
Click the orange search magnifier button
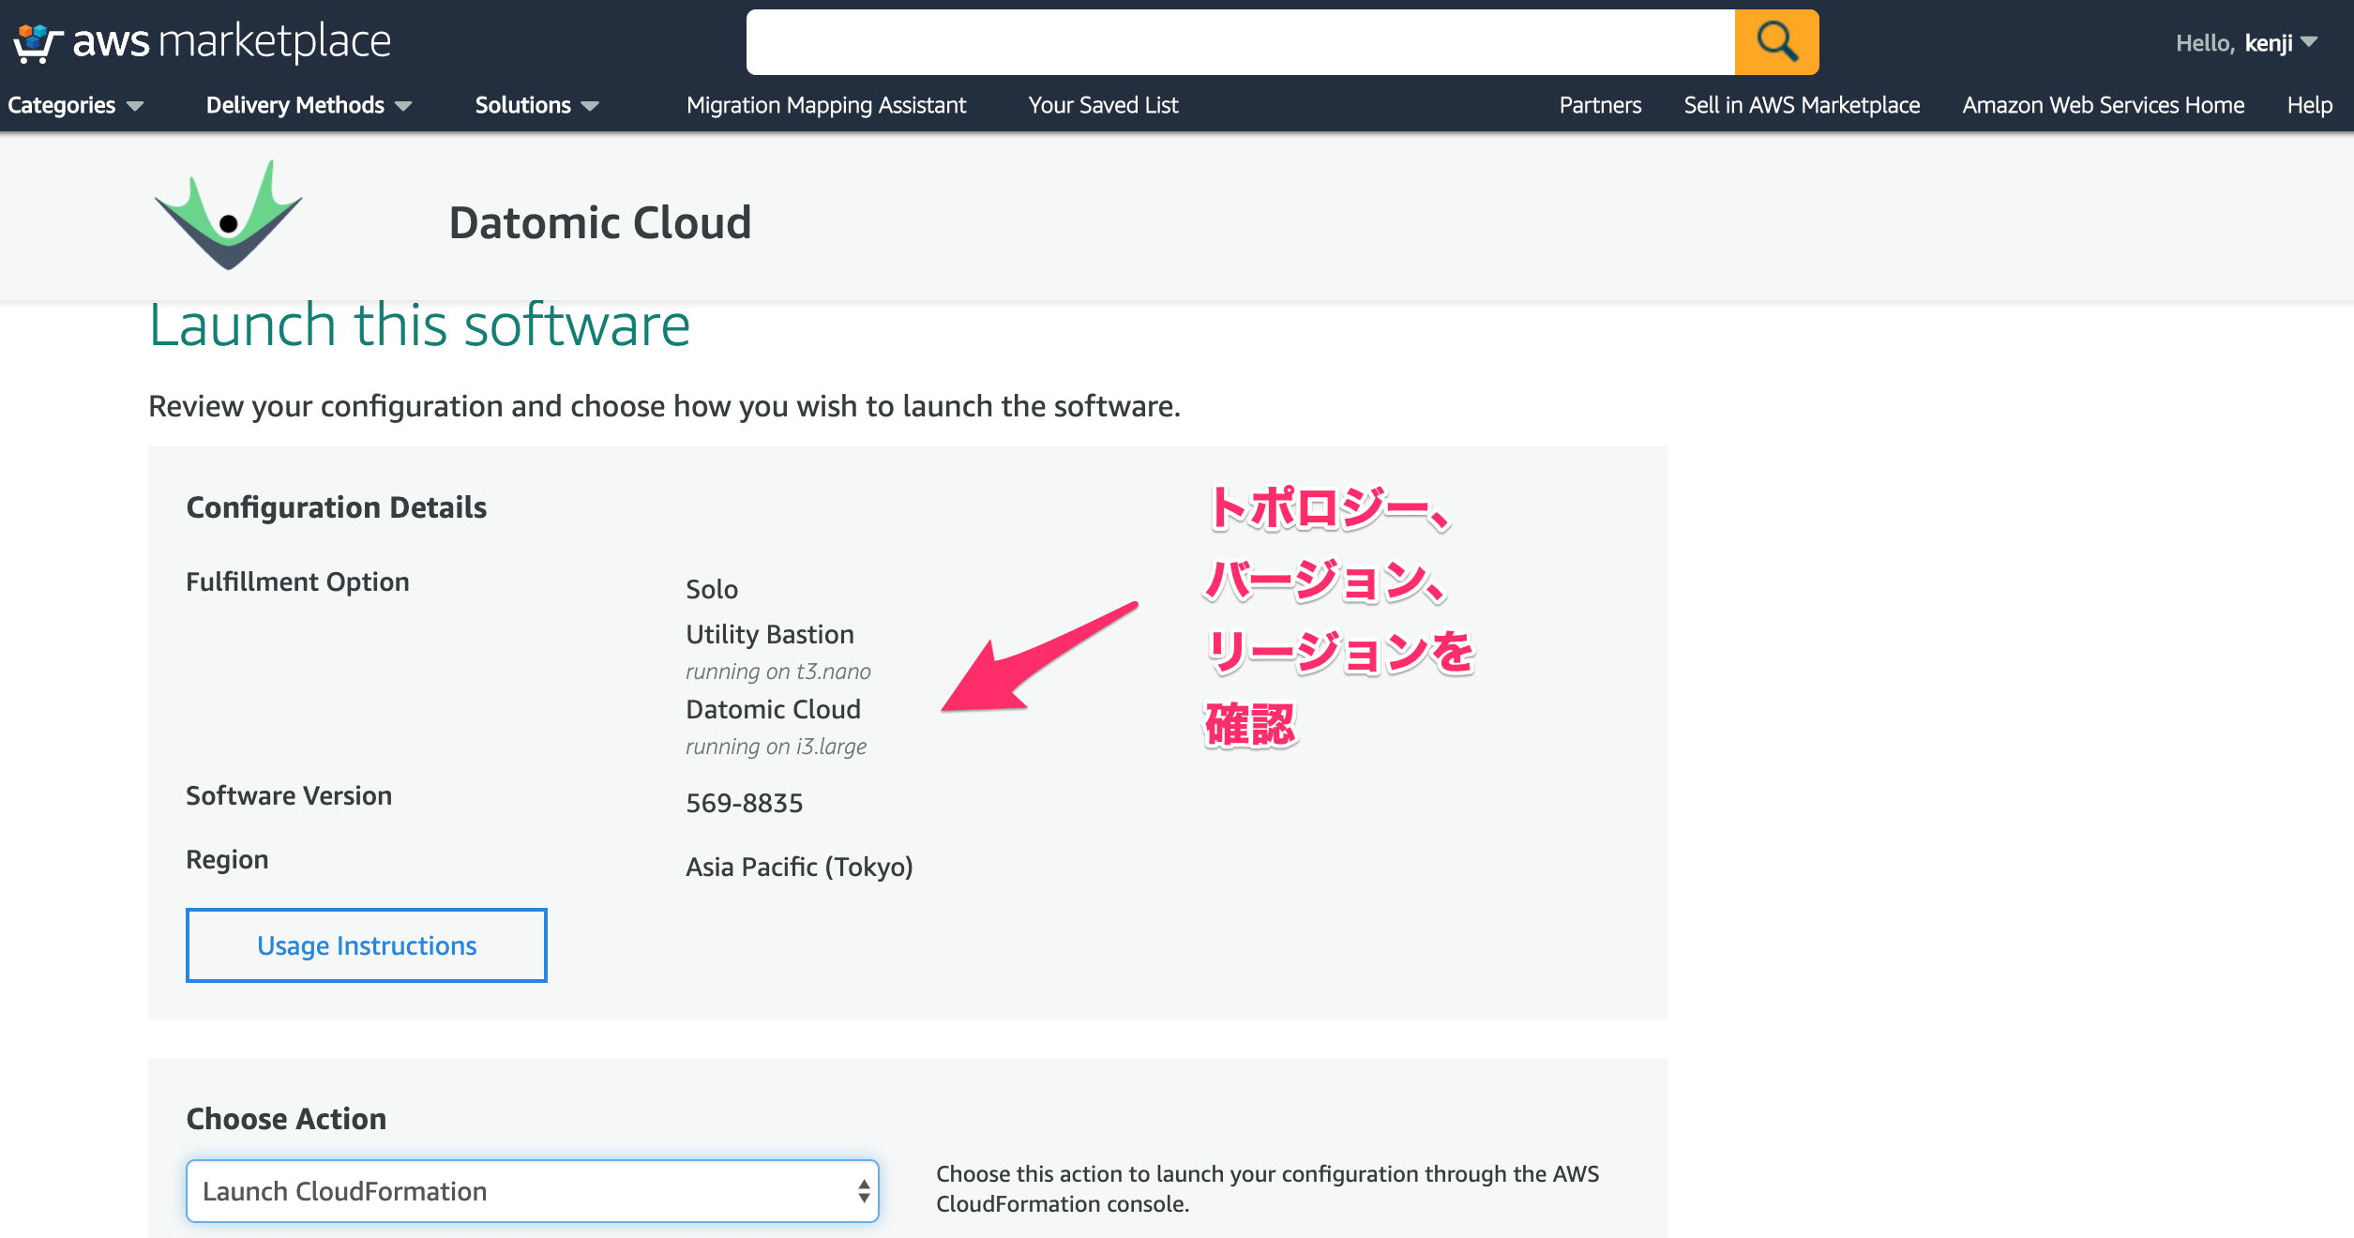(1776, 42)
